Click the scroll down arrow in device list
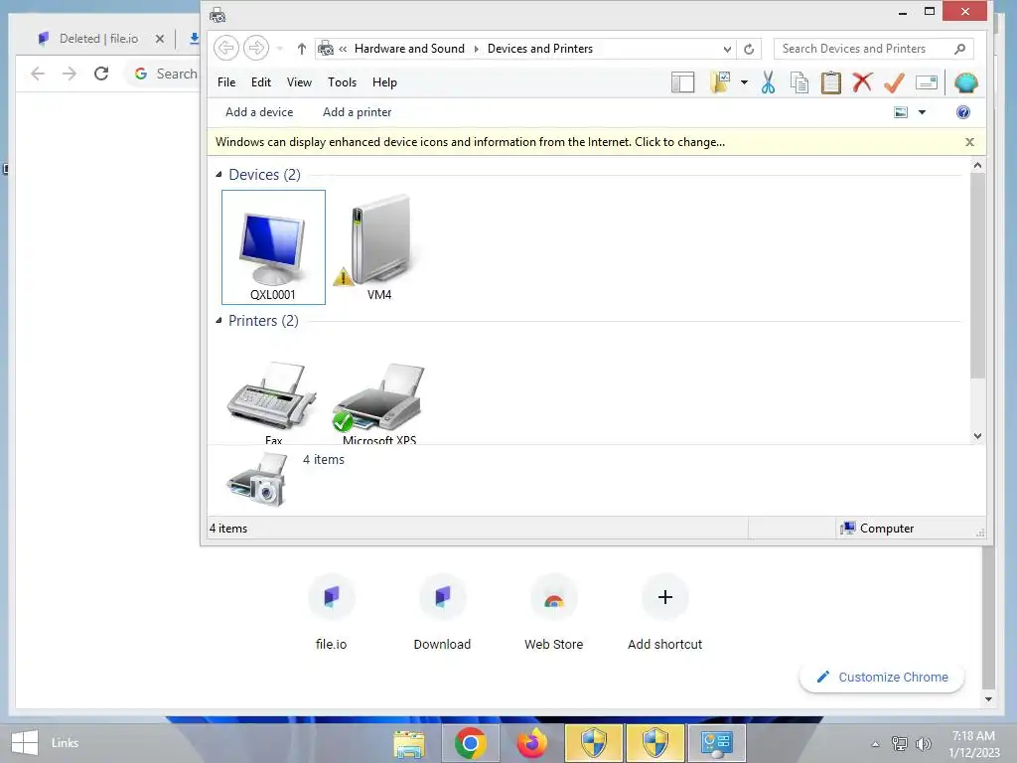Viewport: 1017px width, 763px height. click(977, 436)
